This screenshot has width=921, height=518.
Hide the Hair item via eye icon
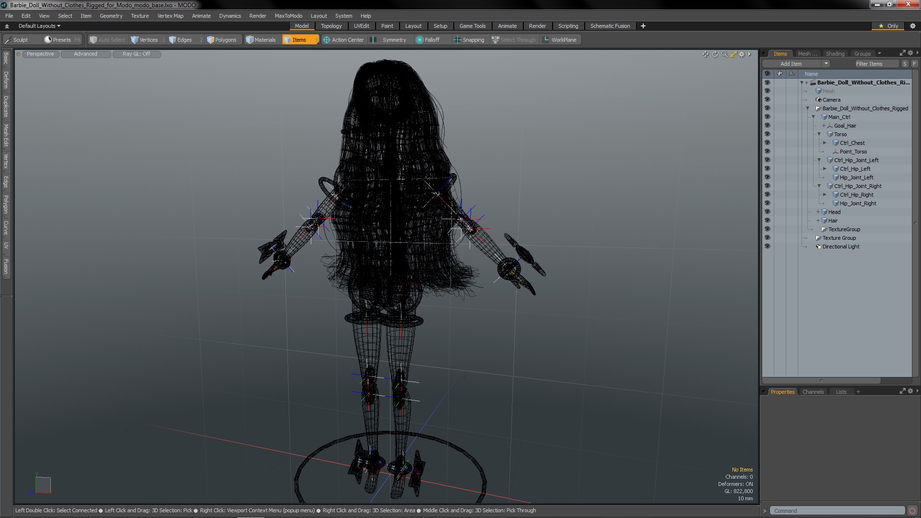click(767, 221)
